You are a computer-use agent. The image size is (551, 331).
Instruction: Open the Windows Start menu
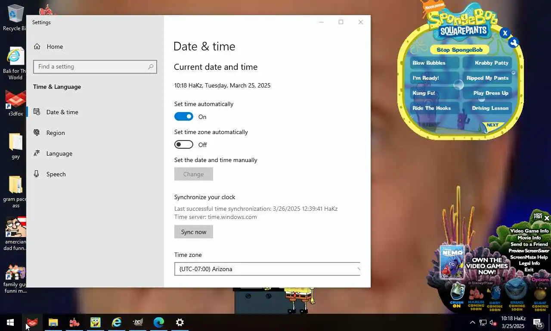pyautogui.click(x=10, y=322)
